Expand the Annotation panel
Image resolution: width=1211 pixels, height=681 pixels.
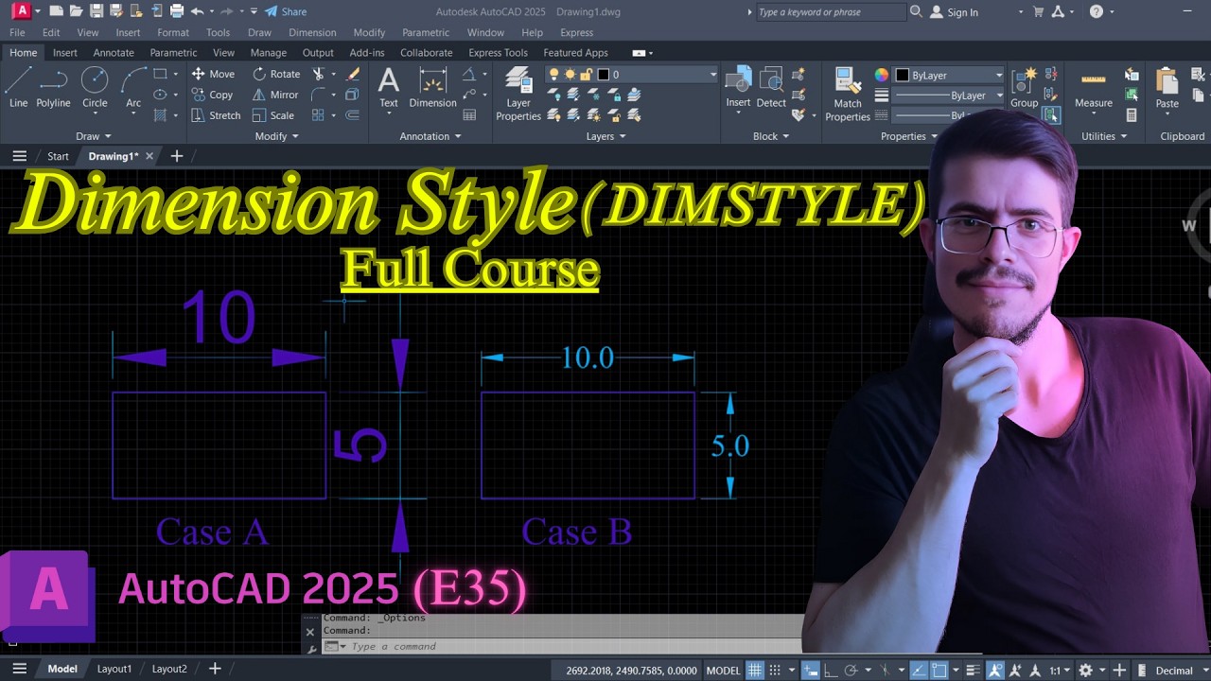tap(430, 136)
